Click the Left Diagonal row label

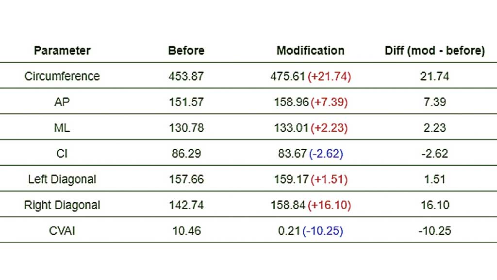pyautogui.click(x=62, y=179)
